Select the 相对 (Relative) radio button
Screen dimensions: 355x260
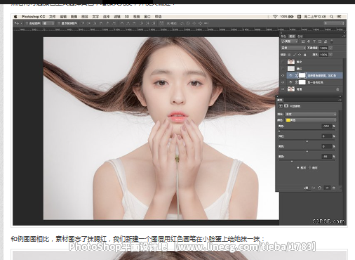pyautogui.click(x=298, y=168)
